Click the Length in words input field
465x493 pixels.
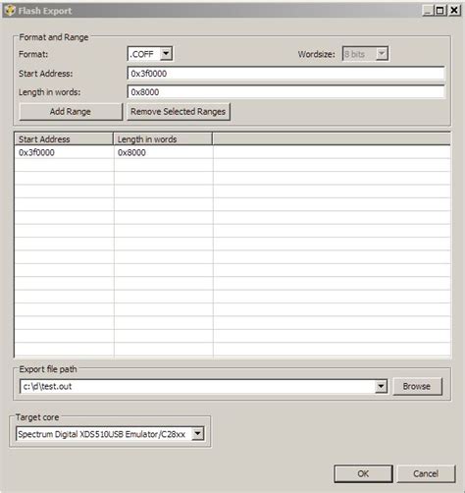pos(285,92)
